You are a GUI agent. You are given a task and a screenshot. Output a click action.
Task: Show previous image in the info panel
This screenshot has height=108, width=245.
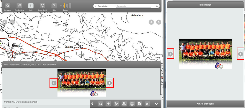tap(54, 83)
